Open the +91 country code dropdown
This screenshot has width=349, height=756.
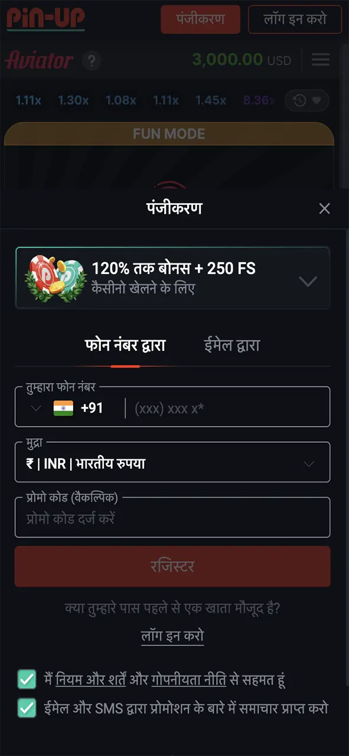[68, 408]
